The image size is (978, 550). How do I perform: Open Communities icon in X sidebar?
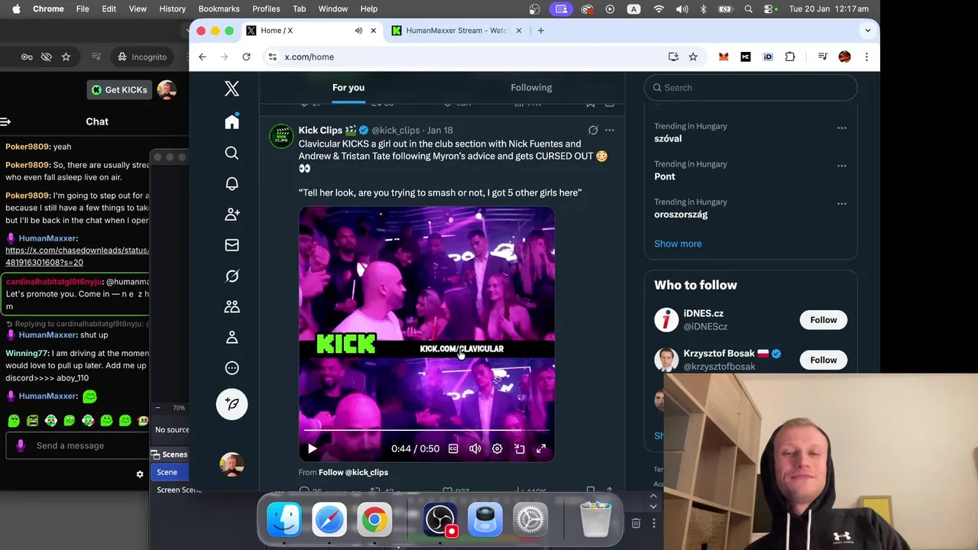click(232, 306)
